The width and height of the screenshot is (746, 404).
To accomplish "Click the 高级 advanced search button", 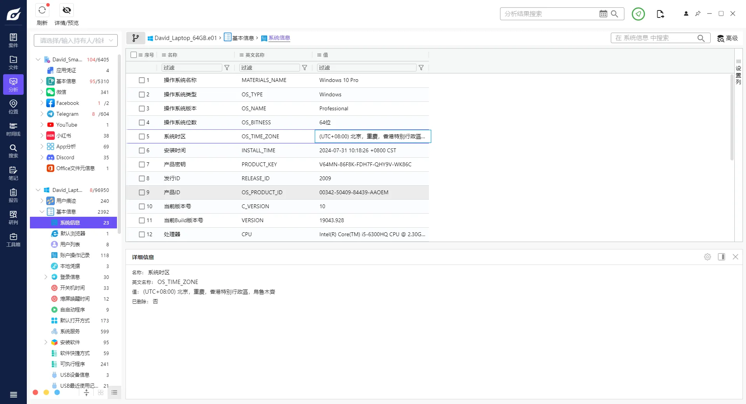I will point(727,38).
